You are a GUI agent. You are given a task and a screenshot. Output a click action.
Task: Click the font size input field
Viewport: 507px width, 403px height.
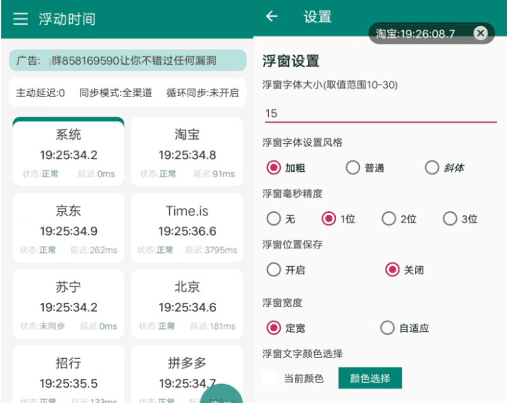click(380, 113)
